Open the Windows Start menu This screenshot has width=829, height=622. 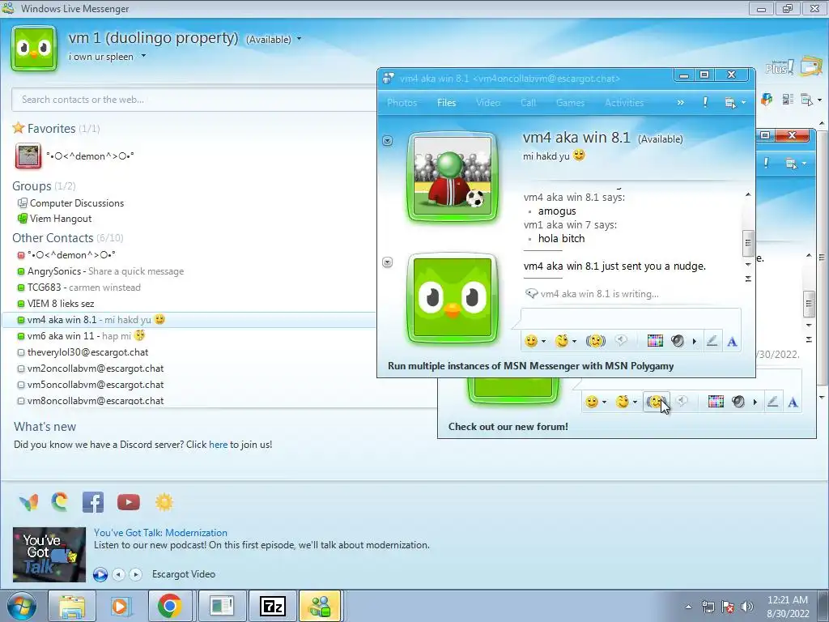20,607
